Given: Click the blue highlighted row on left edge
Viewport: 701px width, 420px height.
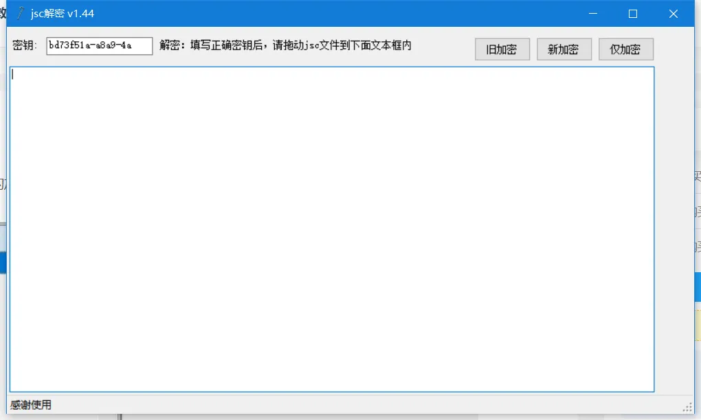Looking at the screenshot, I should click(x=3, y=262).
